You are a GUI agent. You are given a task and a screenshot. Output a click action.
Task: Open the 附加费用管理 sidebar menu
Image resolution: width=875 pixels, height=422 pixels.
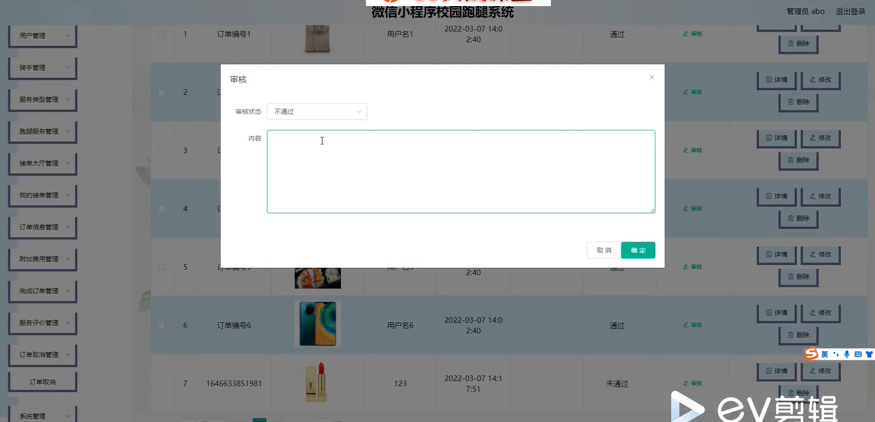[x=42, y=258]
